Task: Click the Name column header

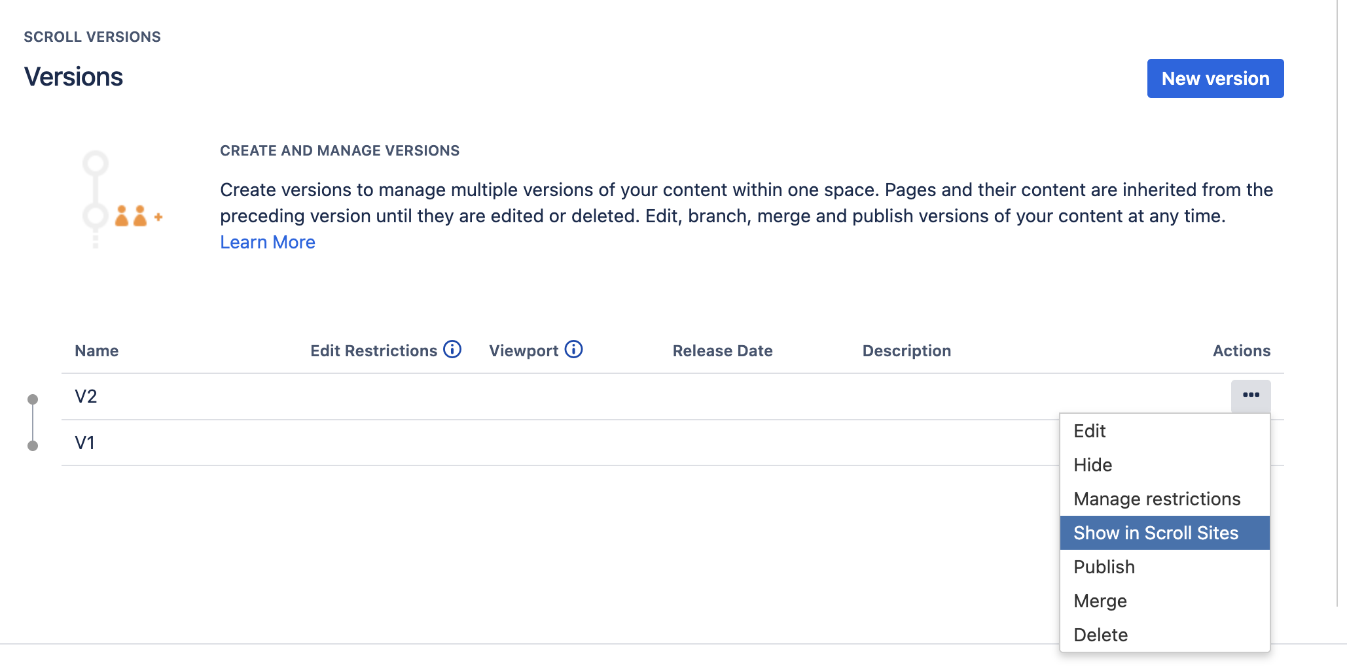Action: click(x=96, y=351)
